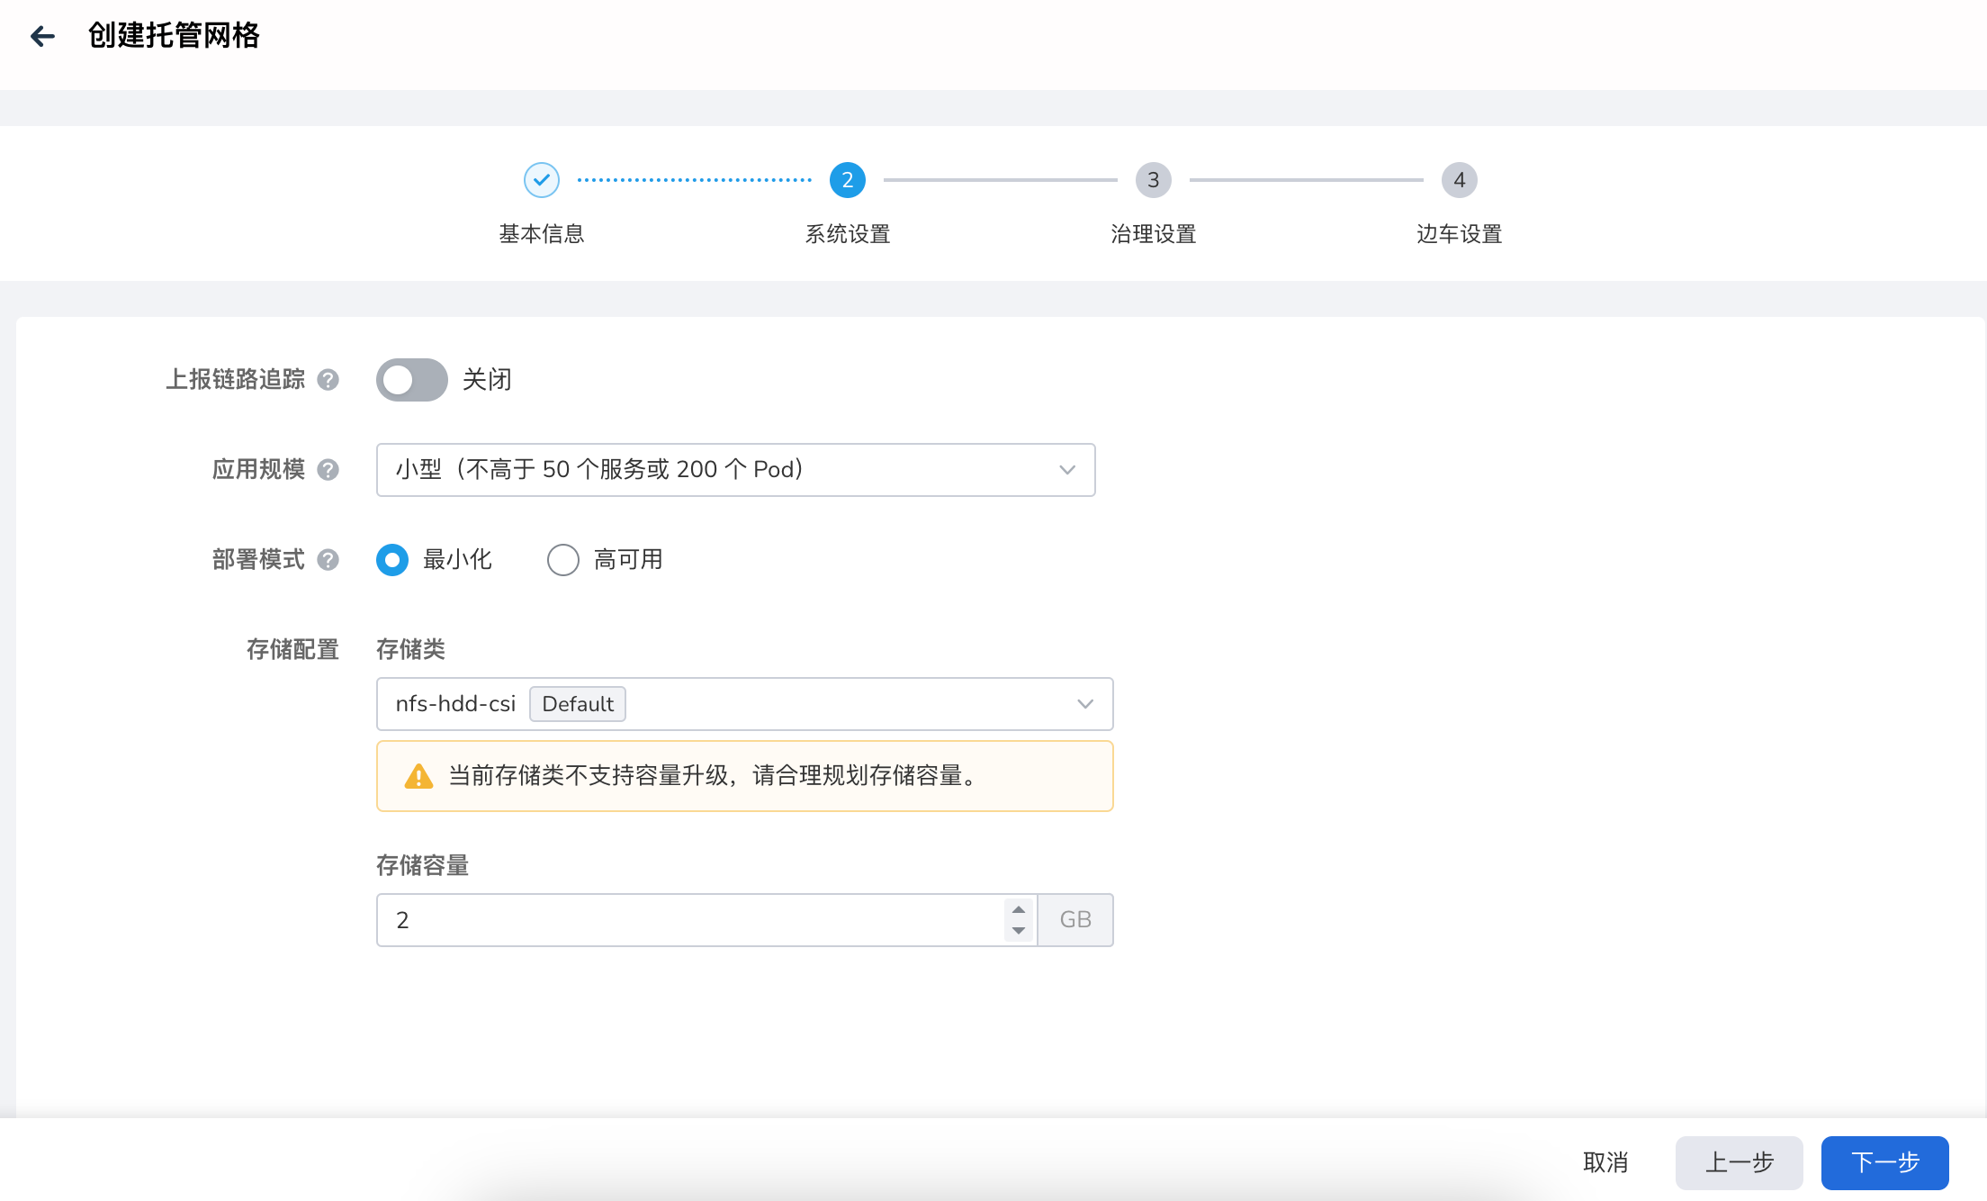Click the step 4 circle for 边车设置
Viewport: 1987px width, 1201px height.
(1459, 179)
